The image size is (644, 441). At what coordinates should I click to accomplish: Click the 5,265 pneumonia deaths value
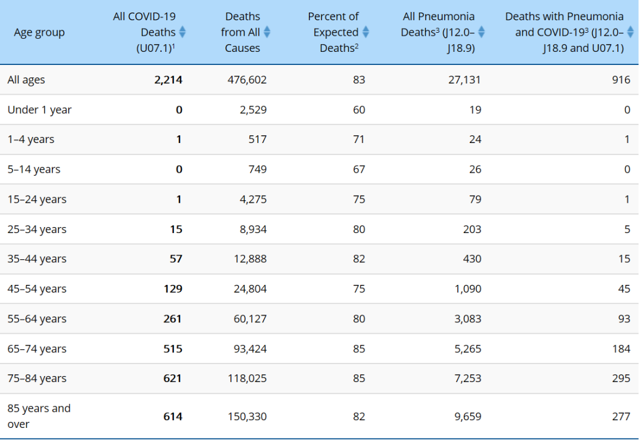468,349
